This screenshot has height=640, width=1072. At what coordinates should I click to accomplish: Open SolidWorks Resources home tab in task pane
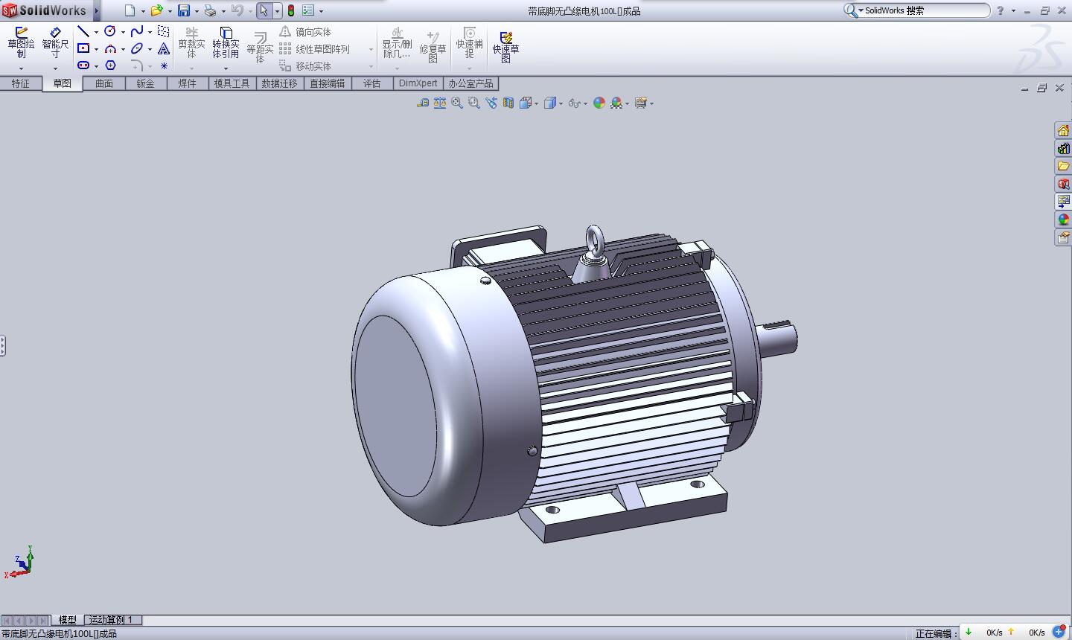click(x=1063, y=131)
